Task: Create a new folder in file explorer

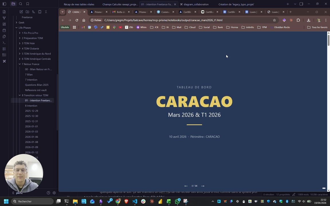Action: click(x=27, y=12)
